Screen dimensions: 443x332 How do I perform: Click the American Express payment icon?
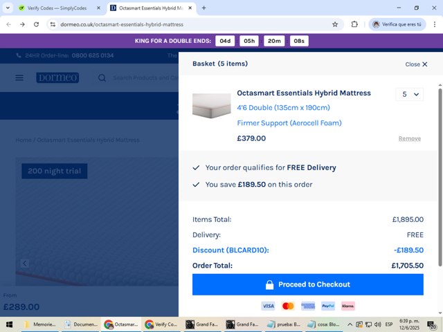pyautogui.click(x=308, y=306)
